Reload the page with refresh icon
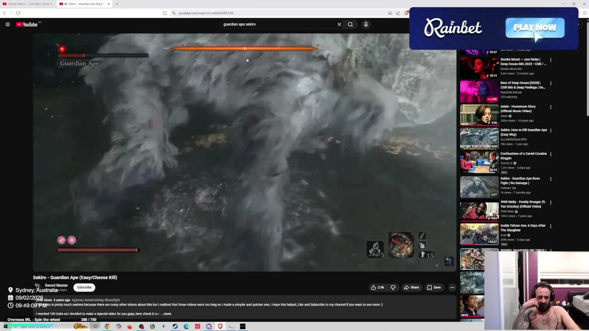Image resolution: width=589 pixels, height=331 pixels. coord(18,13)
